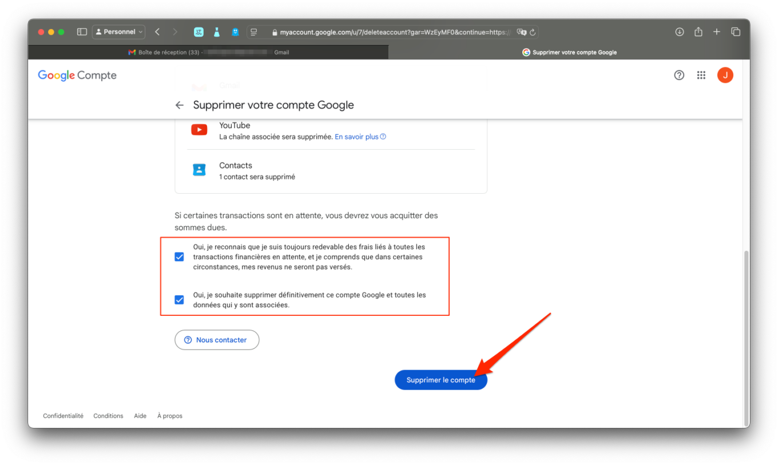778x465 pixels.
Task: Open the reader view icon in address bar
Action: coord(254,32)
